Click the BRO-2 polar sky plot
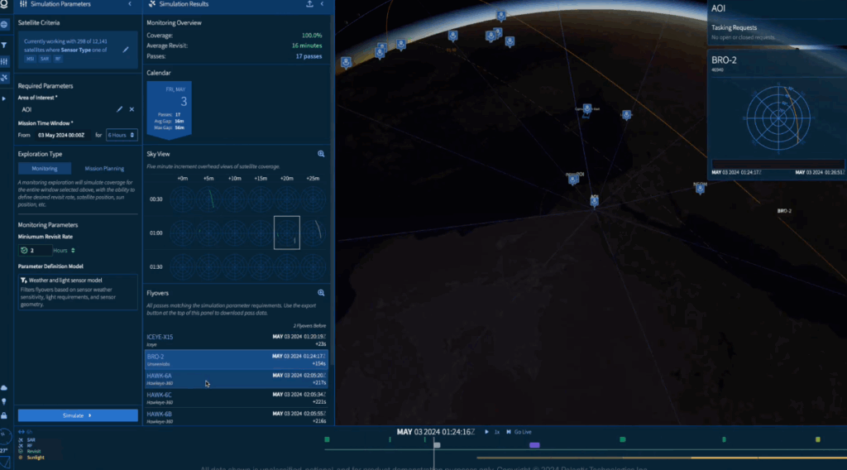 (x=778, y=117)
